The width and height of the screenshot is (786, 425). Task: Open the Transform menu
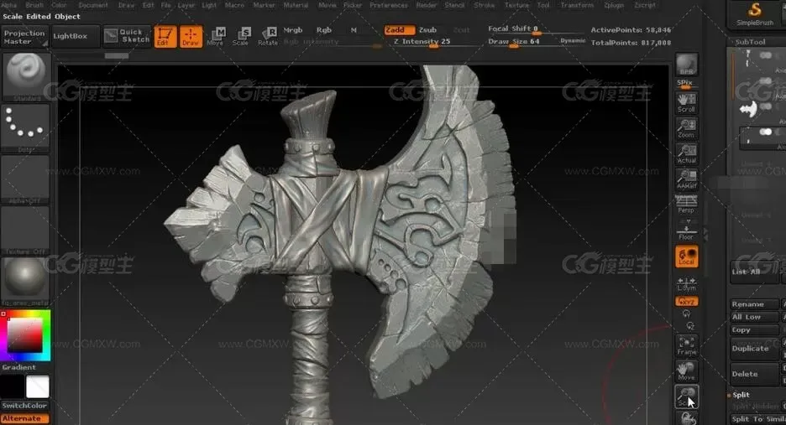(577, 5)
